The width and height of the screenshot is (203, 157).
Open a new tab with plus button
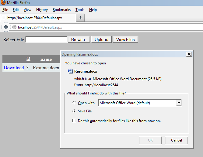(80, 18)
